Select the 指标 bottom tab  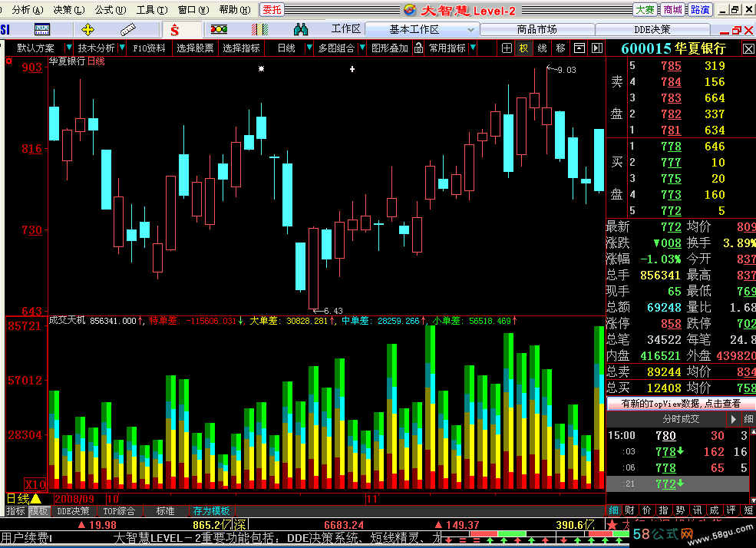[x=15, y=511]
